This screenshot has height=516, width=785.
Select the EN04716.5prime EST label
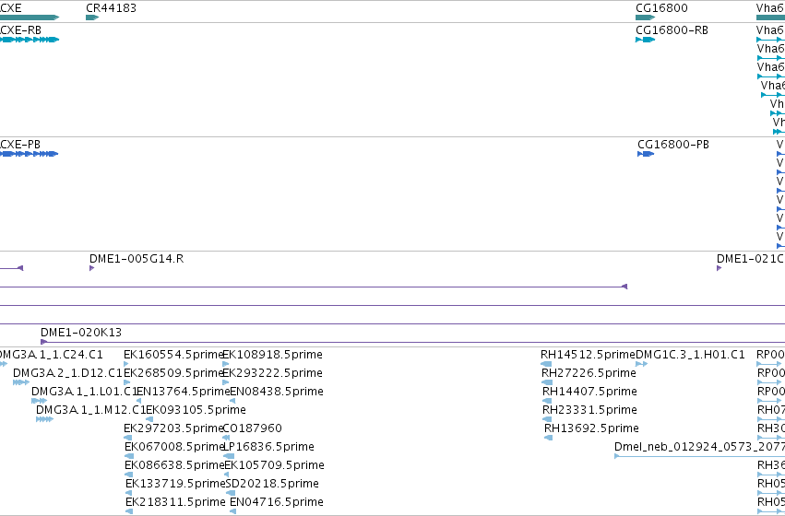click(x=277, y=502)
